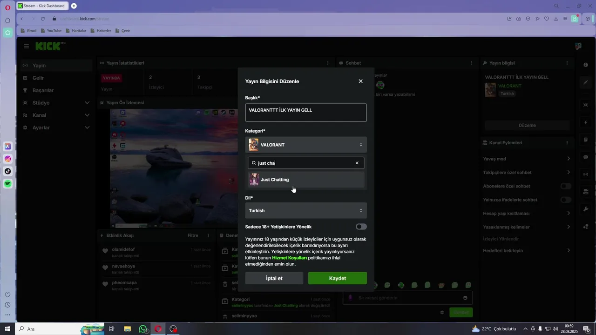This screenshot has width=596, height=335.
Task: Open File Explorer from the taskbar
Action: 127,329
